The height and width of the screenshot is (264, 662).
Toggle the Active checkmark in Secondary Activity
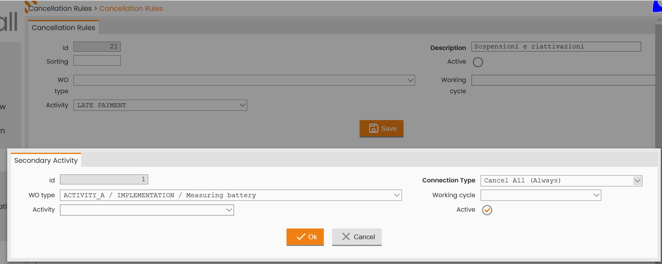(487, 210)
